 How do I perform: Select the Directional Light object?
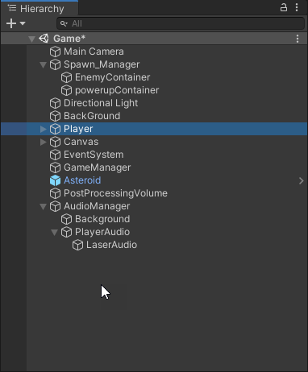coord(101,103)
